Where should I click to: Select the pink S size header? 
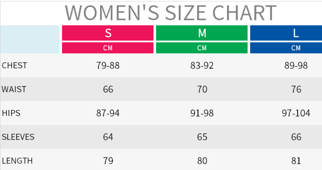(x=108, y=33)
